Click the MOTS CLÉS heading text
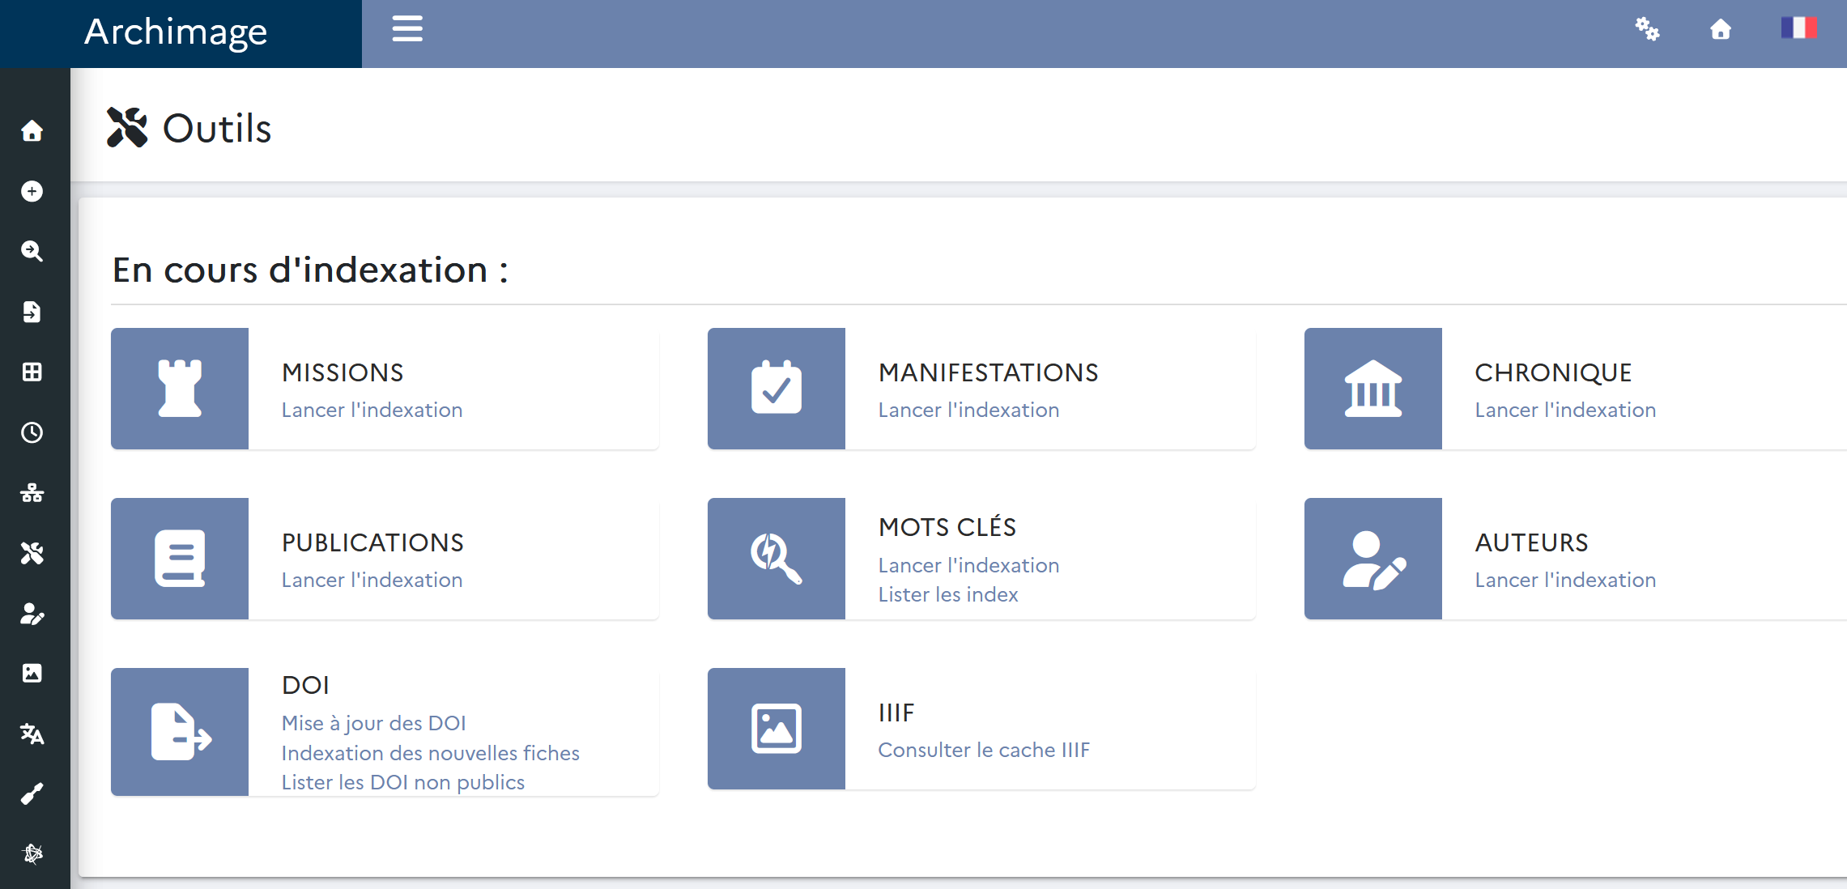 coord(947,527)
